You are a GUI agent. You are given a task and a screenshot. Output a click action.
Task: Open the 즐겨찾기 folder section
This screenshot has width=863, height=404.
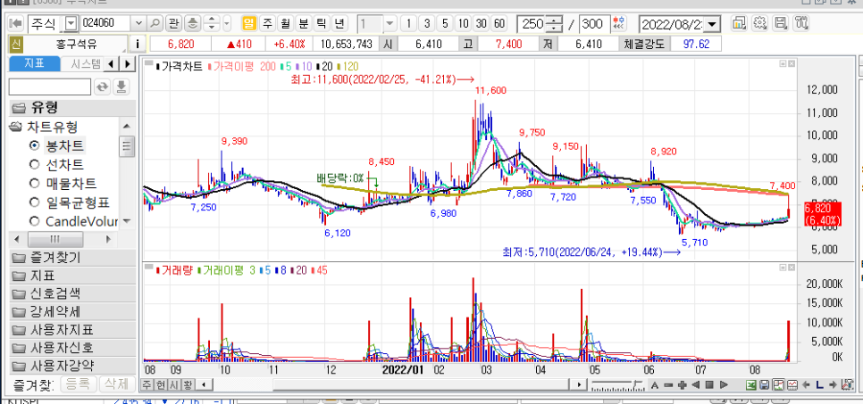(72, 257)
